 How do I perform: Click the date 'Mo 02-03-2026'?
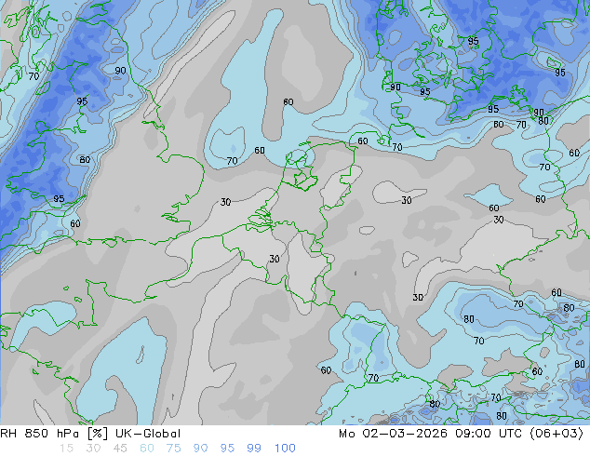point(393,434)
